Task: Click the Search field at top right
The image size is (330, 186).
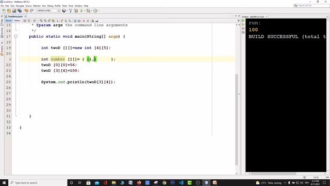Action: click(x=311, y=6)
